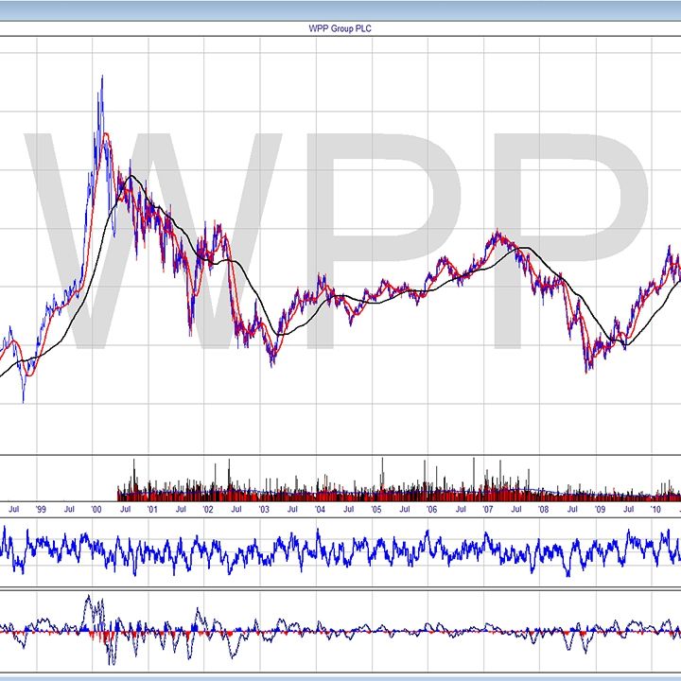Pick the 2007 price peak on the chart
The height and width of the screenshot is (681, 681).
pyautogui.click(x=496, y=231)
